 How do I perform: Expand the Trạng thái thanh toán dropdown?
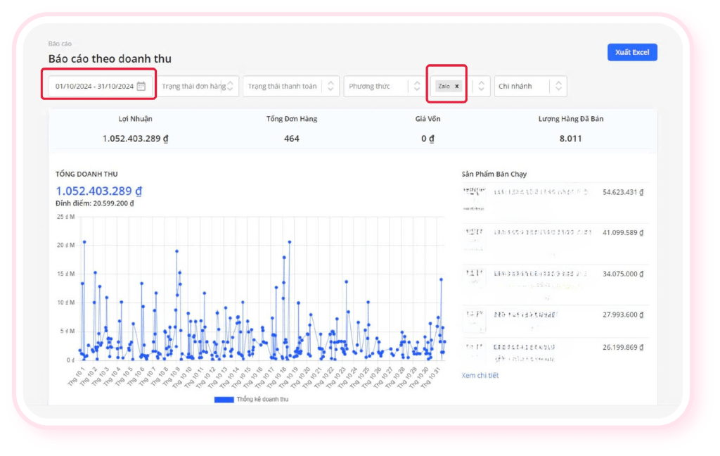(x=291, y=87)
